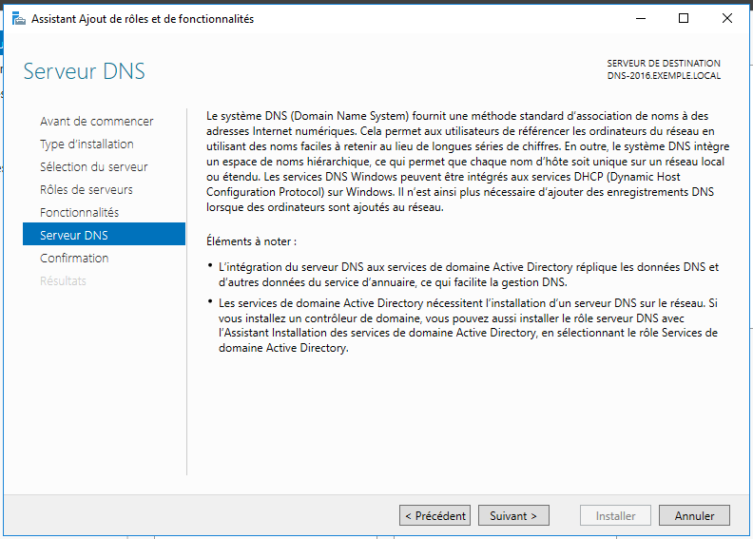Image resolution: width=753 pixels, height=539 pixels.
Task: Click the DNS-2016.EXEMPLE.LOCAL destination server label
Action: tap(664, 76)
